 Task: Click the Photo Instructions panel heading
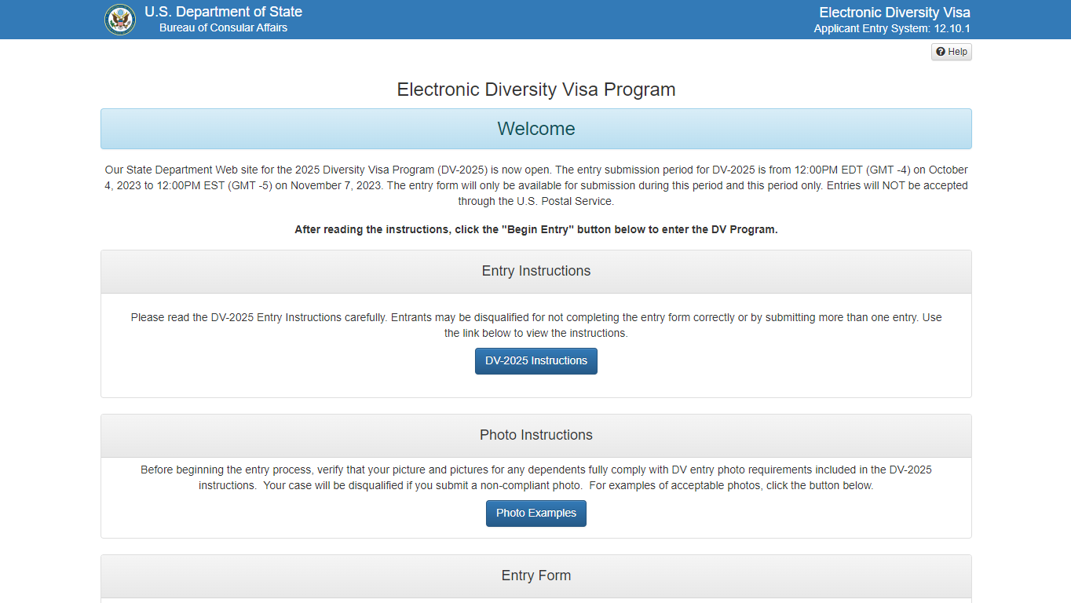tap(536, 436)
